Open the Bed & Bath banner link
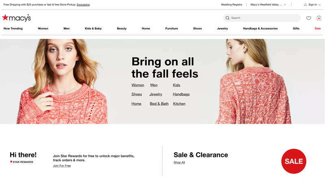 pyautogui.click(x=159, y=104)
